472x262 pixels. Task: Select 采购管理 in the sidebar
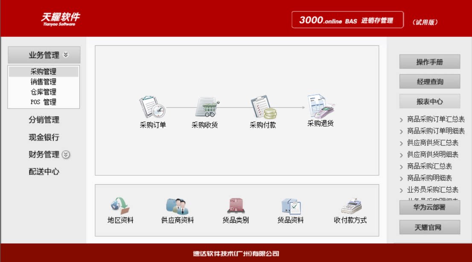point(44,71)
